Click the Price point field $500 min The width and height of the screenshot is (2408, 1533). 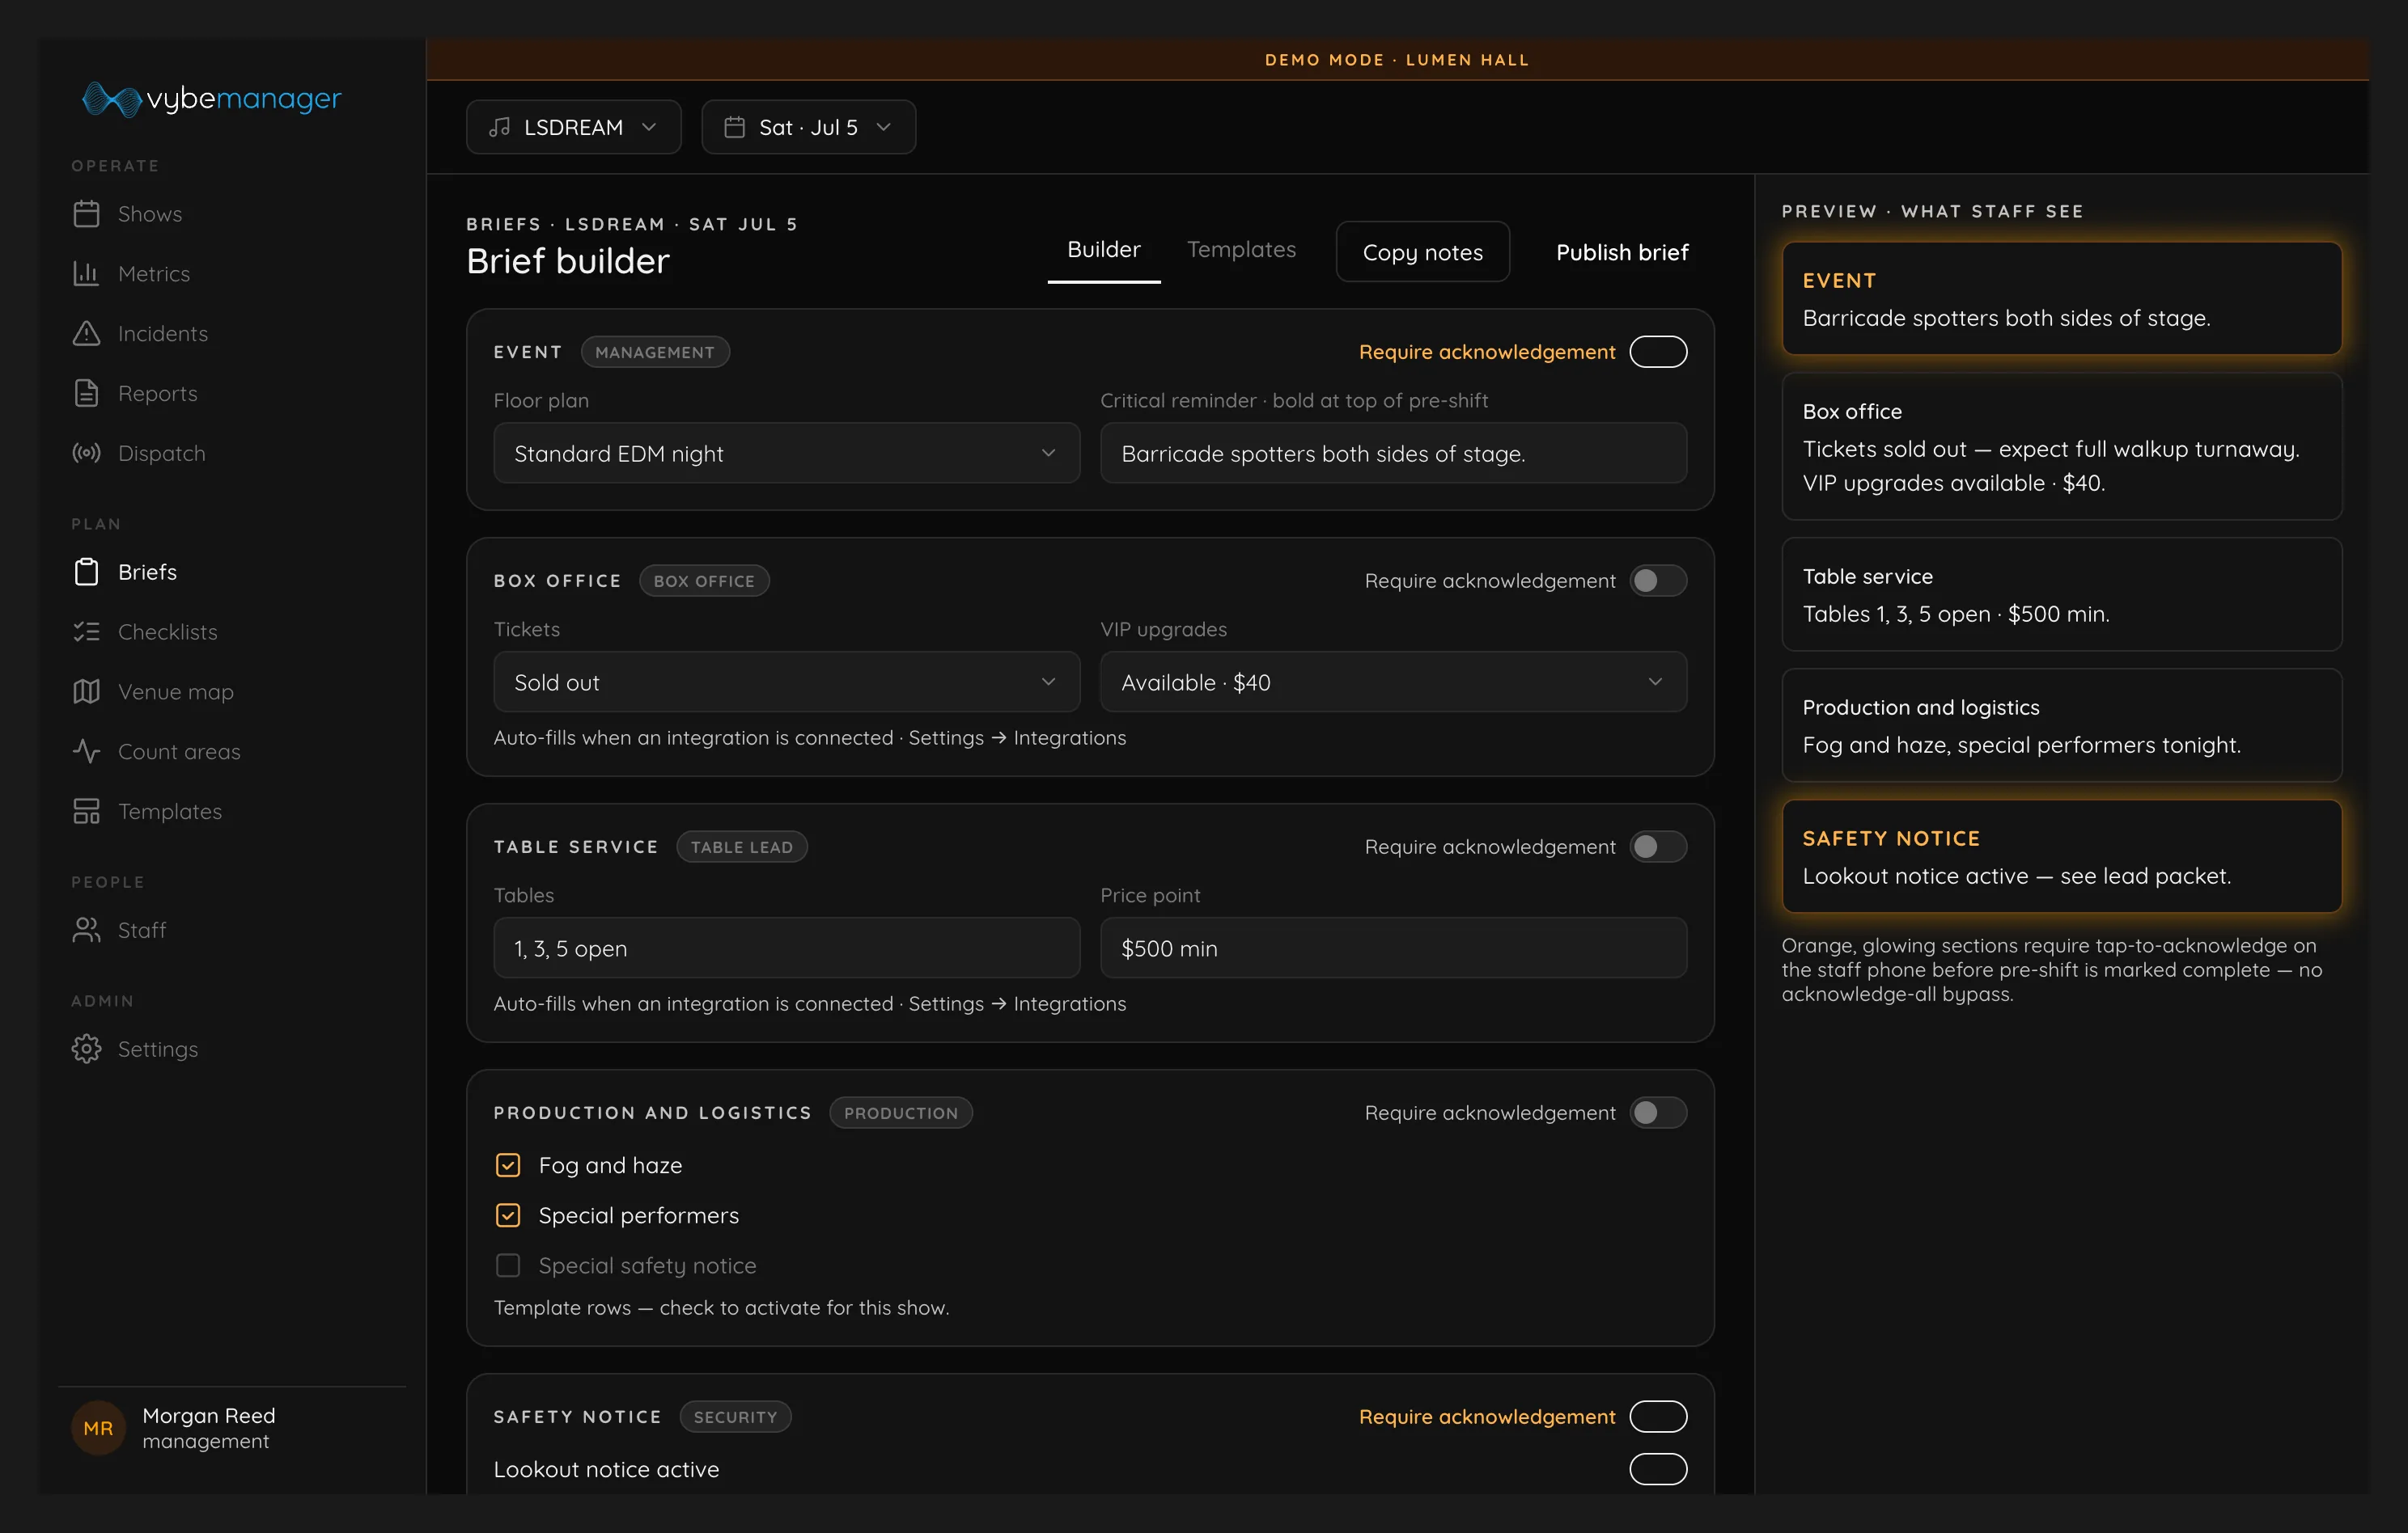tap(1394, 948)
